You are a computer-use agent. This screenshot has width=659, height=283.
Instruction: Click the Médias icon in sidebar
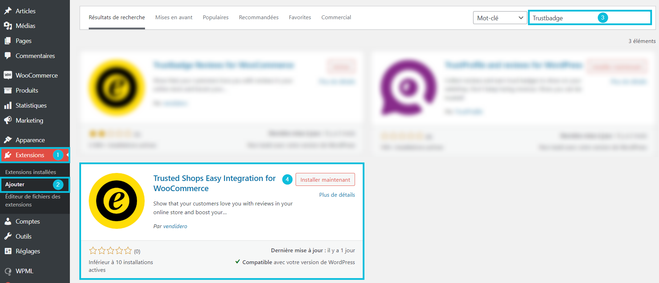(x=8, y=26)
